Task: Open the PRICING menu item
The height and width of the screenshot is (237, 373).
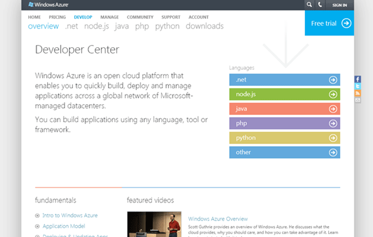Action: (x=57, y=17)
